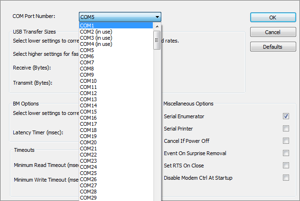This screenshot has height=201, width=300.
Task: Select COM29 at the list bottom
Action: (116, 197)
